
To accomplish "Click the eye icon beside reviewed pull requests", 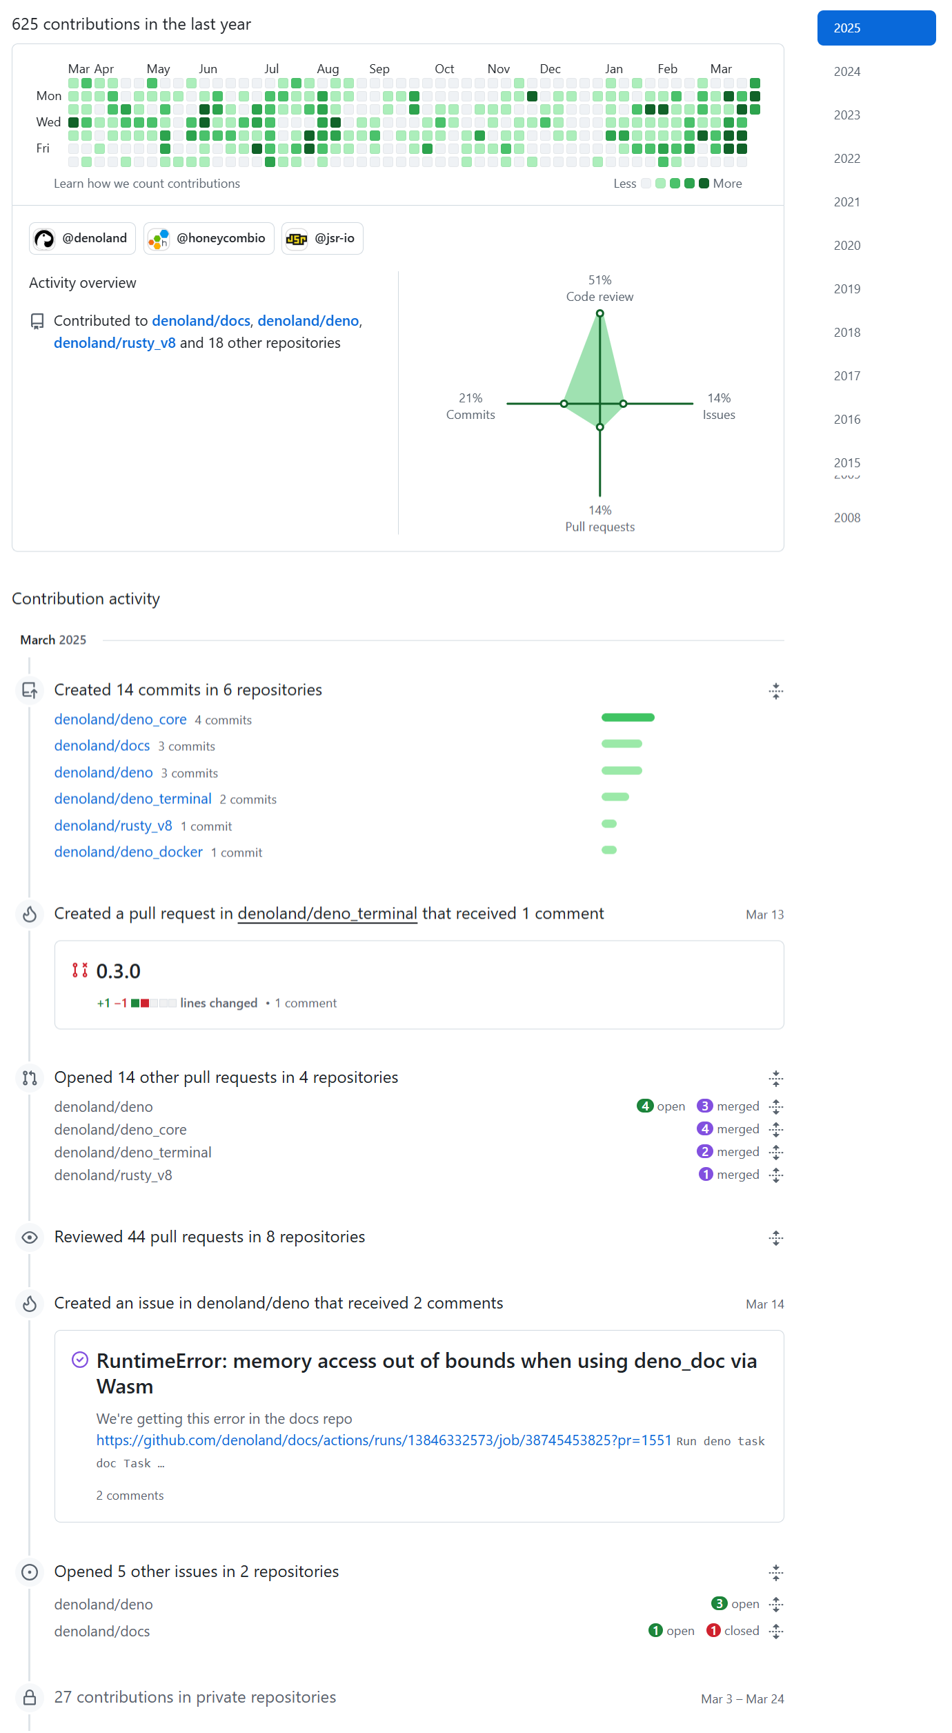I will pos(30,1237).
